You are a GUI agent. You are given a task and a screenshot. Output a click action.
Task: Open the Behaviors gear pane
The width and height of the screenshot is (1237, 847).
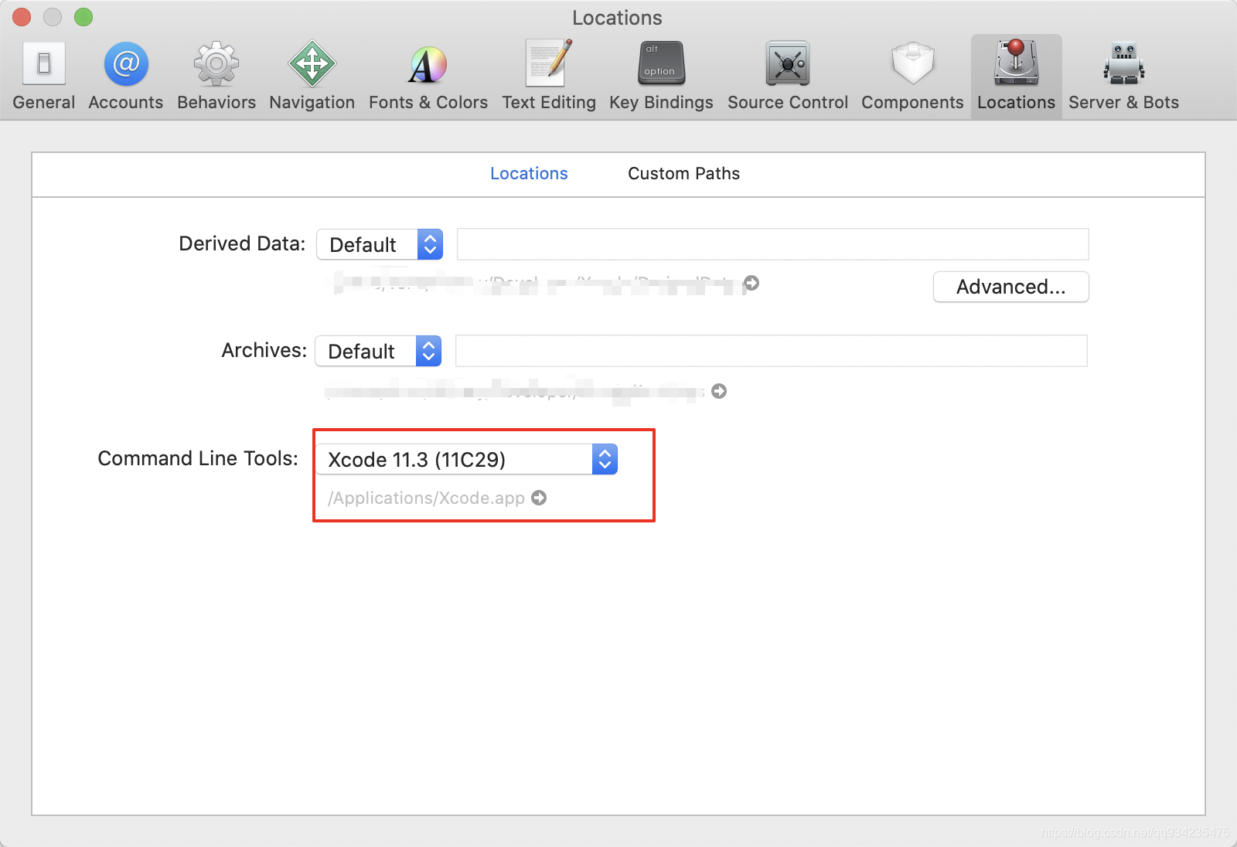tap(216, 77)
